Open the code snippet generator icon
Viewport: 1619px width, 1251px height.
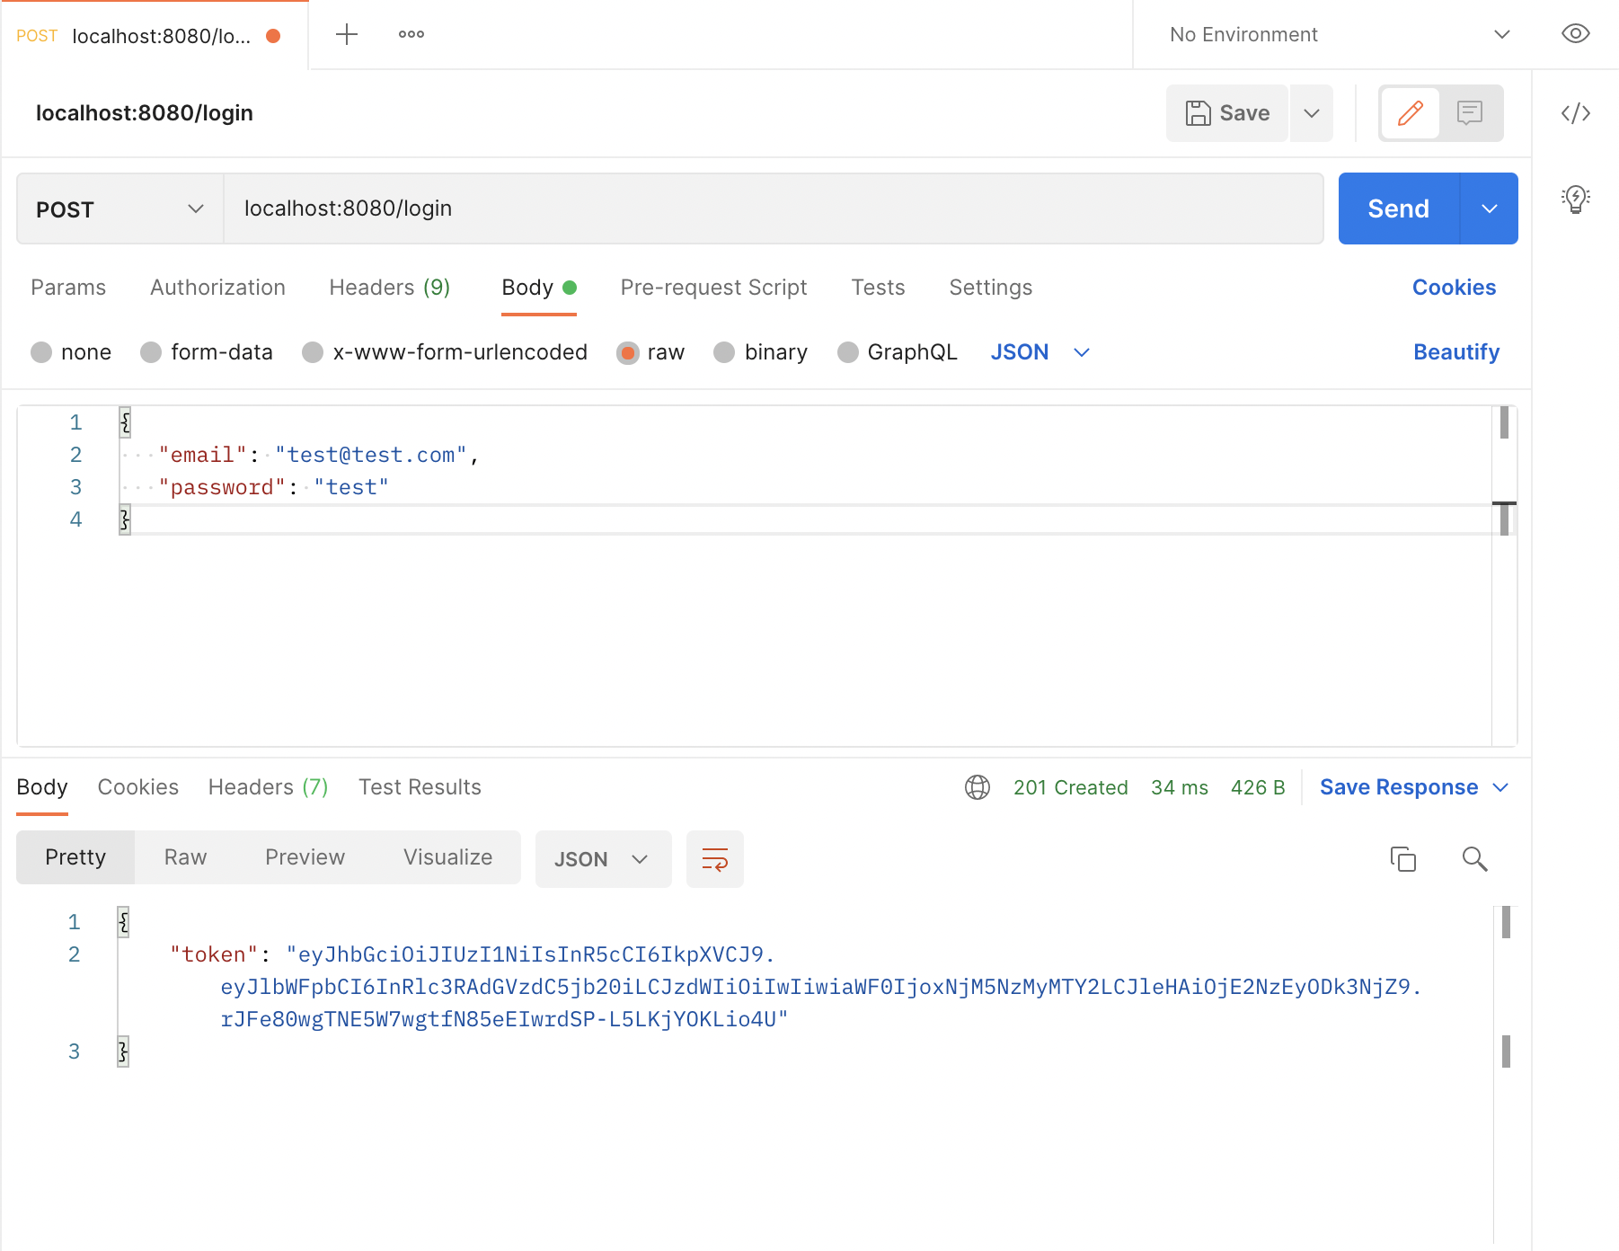1578,113
